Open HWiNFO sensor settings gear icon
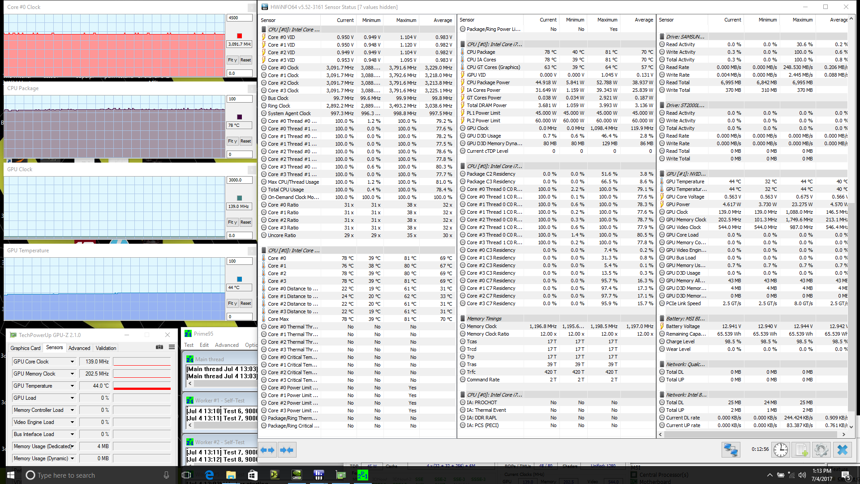The height and width of the screenshot is (484, 860). coord(821,449)
